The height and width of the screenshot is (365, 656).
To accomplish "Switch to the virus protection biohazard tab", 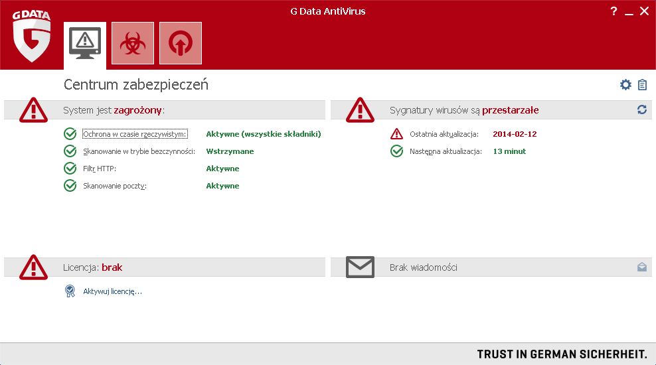I will (x=133, y=43).
